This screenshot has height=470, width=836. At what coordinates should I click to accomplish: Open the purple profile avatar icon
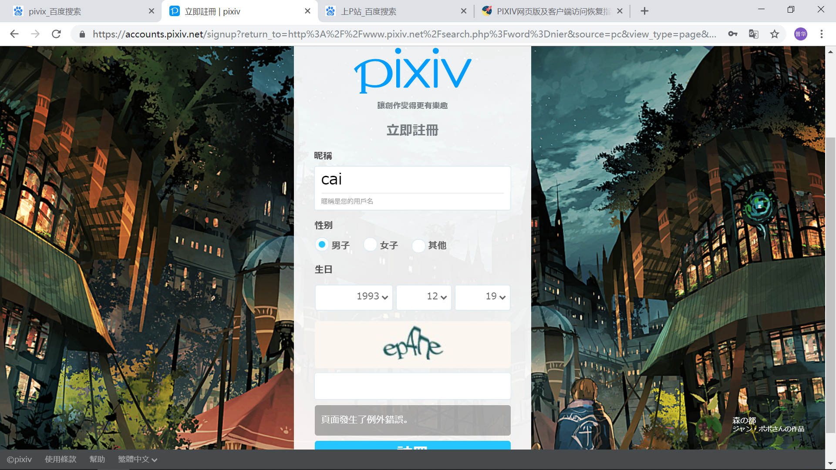pyautogui.click(x=800, y=34)
